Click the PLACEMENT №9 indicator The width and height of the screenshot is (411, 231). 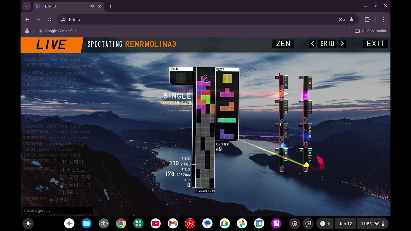(223, 147)
